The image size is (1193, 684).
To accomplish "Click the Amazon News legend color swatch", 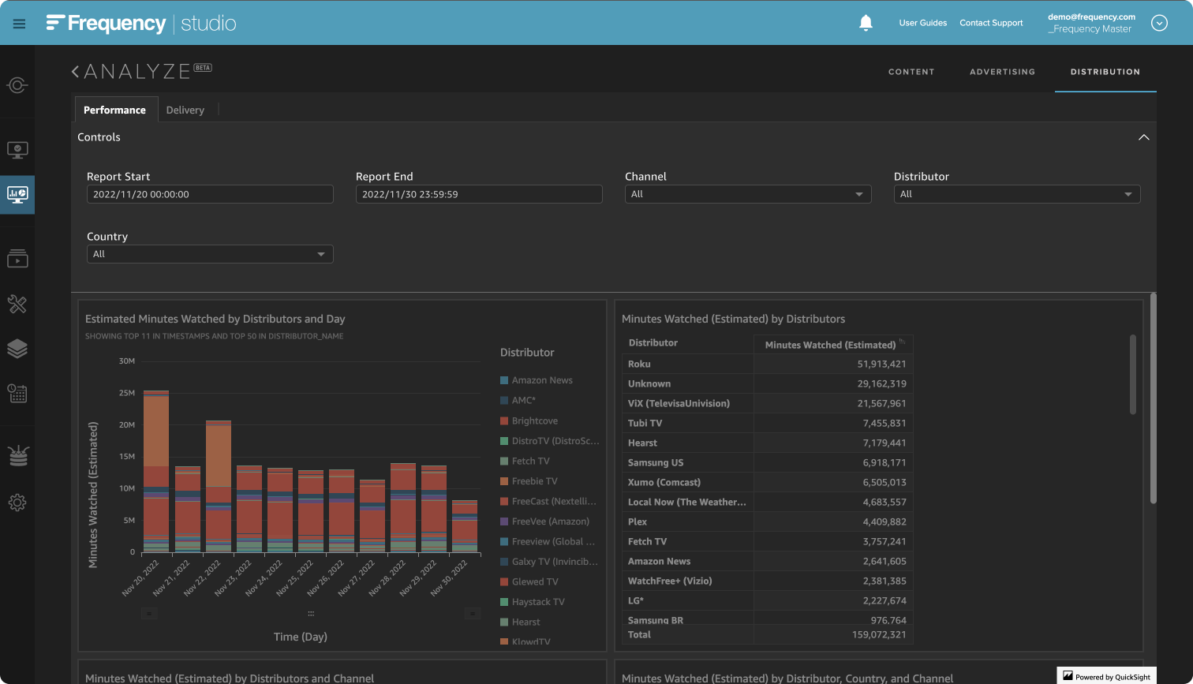I will click(504, 380).
